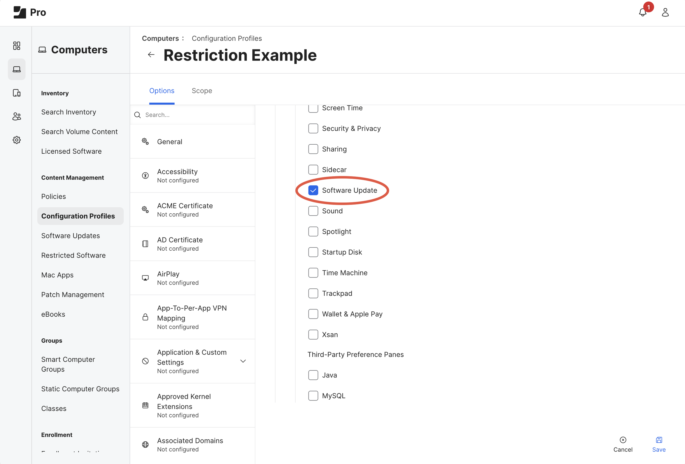Uncheck the Software Update checkbox
685x464 pixels.
point(313,190)
